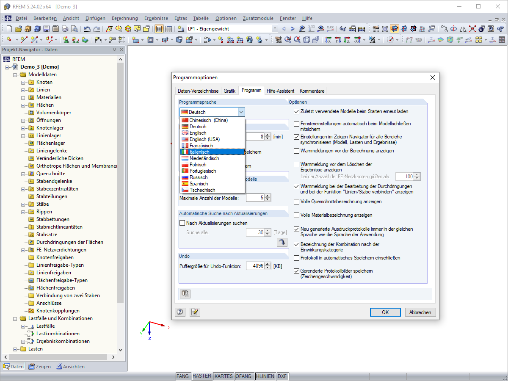This screenshot has width=508, height=381.
Task: Toggle RASTER in the status bar
Action: pyautogui.click(x=202, y=376)
